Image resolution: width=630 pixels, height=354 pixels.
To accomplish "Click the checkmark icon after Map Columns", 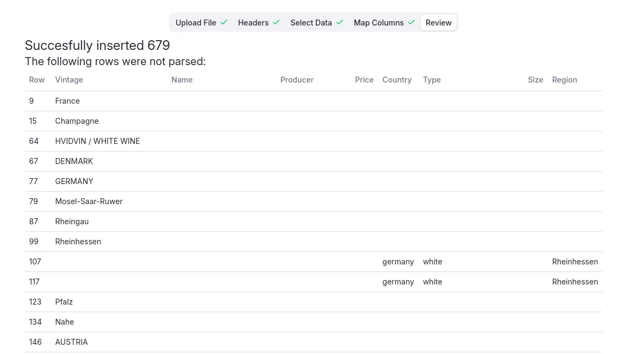I will pos(411,22).
